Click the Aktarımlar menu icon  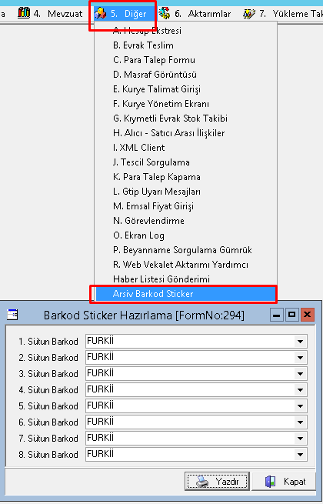pyautogui.click(x=165, y=14)
